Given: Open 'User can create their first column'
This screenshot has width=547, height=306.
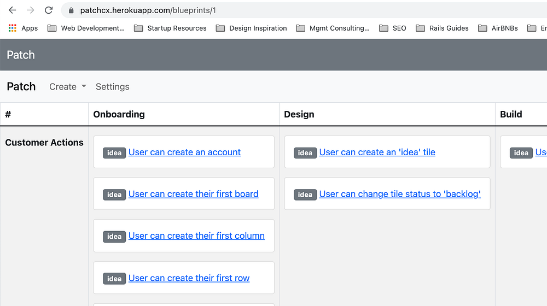Looking at the screenshot, I should point(196,236).
